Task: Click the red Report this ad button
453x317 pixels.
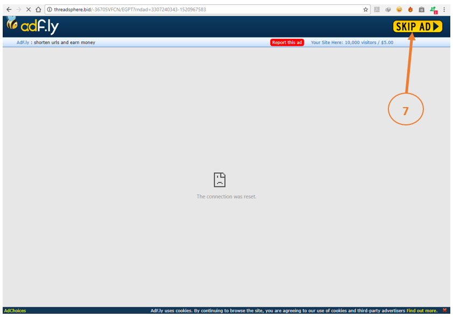Action: (287, 43)
